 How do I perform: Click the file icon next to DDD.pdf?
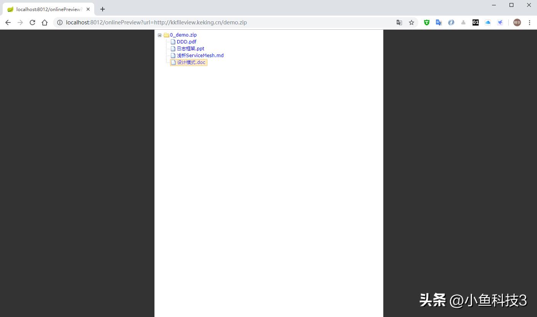point(173,42)
